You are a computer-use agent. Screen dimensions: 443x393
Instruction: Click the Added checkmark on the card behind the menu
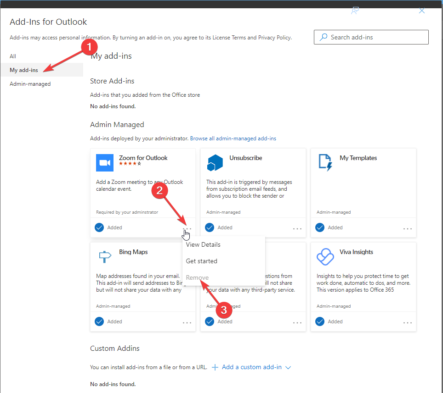click(x=210, y=321)
